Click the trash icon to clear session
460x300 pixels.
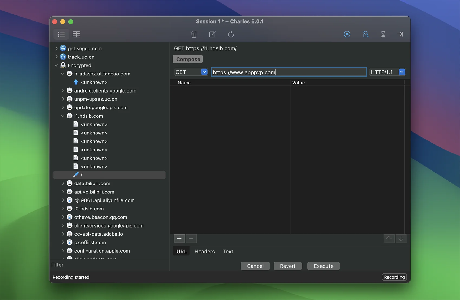pyautogui.click(x=194, y=34)
